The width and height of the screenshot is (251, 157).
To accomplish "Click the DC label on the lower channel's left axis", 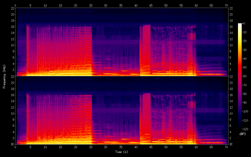I will point(12,144).
